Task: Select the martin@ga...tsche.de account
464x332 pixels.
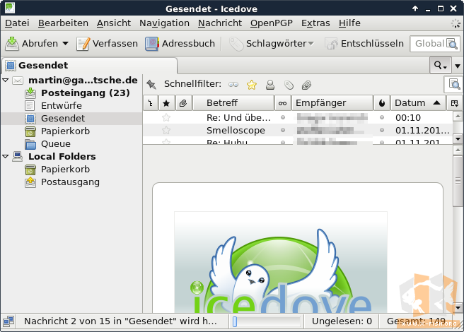Action: 83,80
